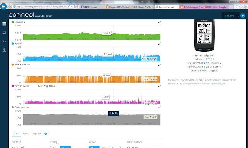Switch to Bill Hibler's Profile browser tab

142,7
